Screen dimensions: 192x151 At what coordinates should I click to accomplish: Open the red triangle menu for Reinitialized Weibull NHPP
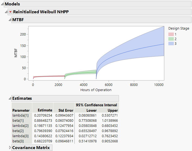(x=11, y=12)
